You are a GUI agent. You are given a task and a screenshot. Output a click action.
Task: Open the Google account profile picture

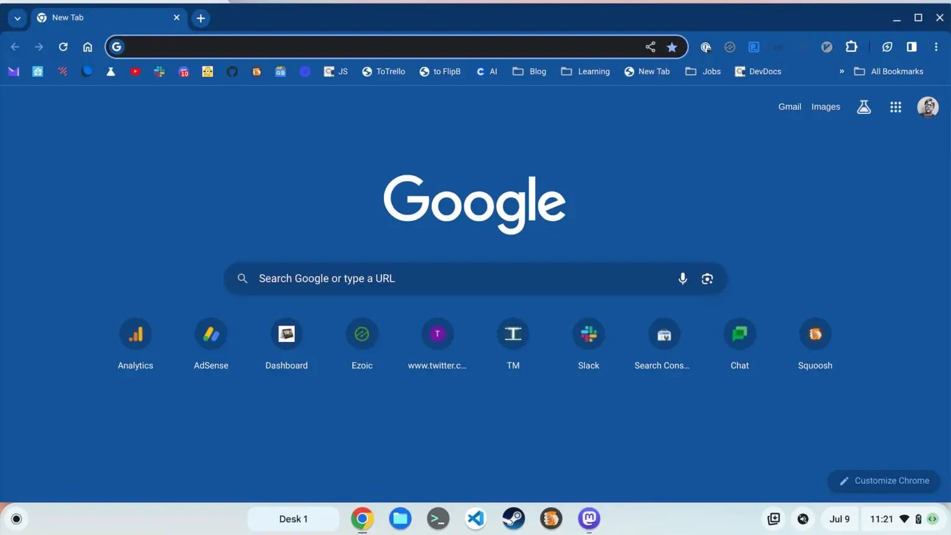click(x=927, y=107)
